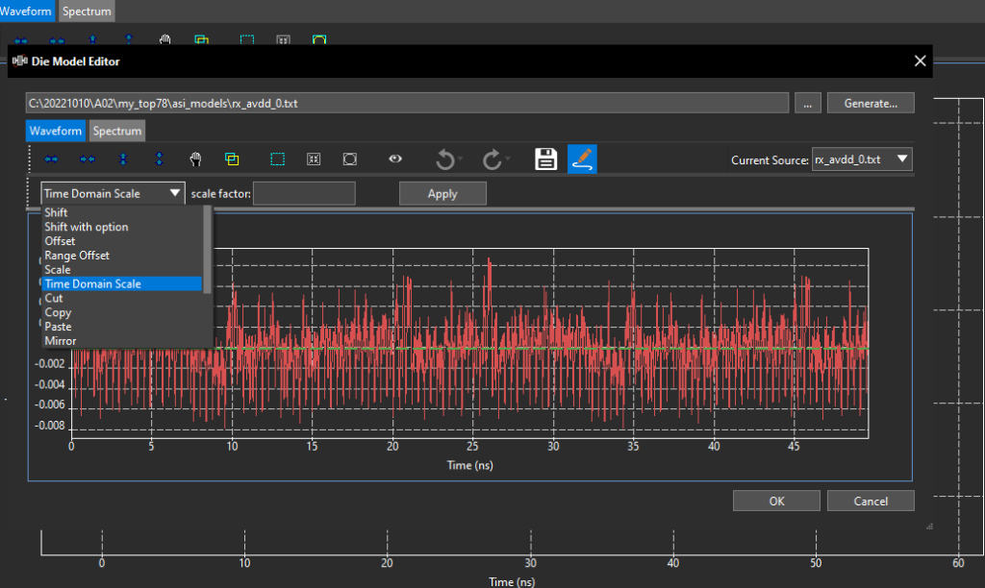Select the hand pan tool
Screen dimensions: 985x588
[195, 159]
